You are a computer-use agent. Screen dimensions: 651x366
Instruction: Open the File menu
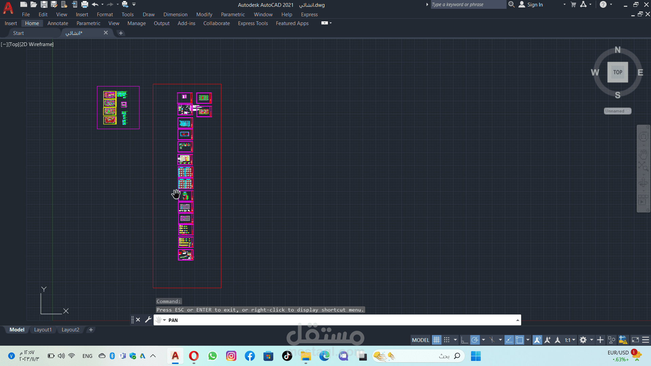26,14
